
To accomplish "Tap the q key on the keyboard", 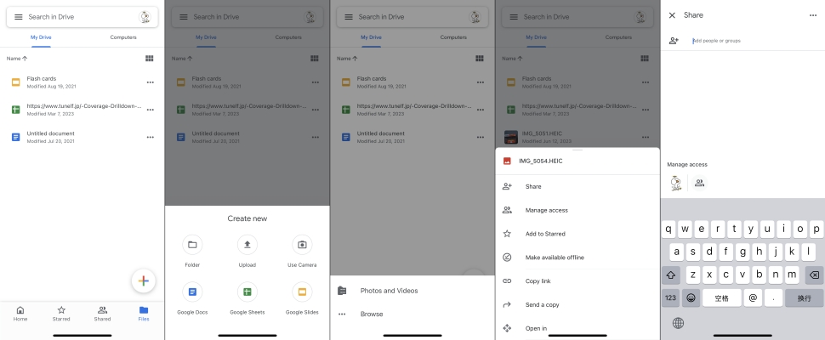I will click(x=669, y=229).
